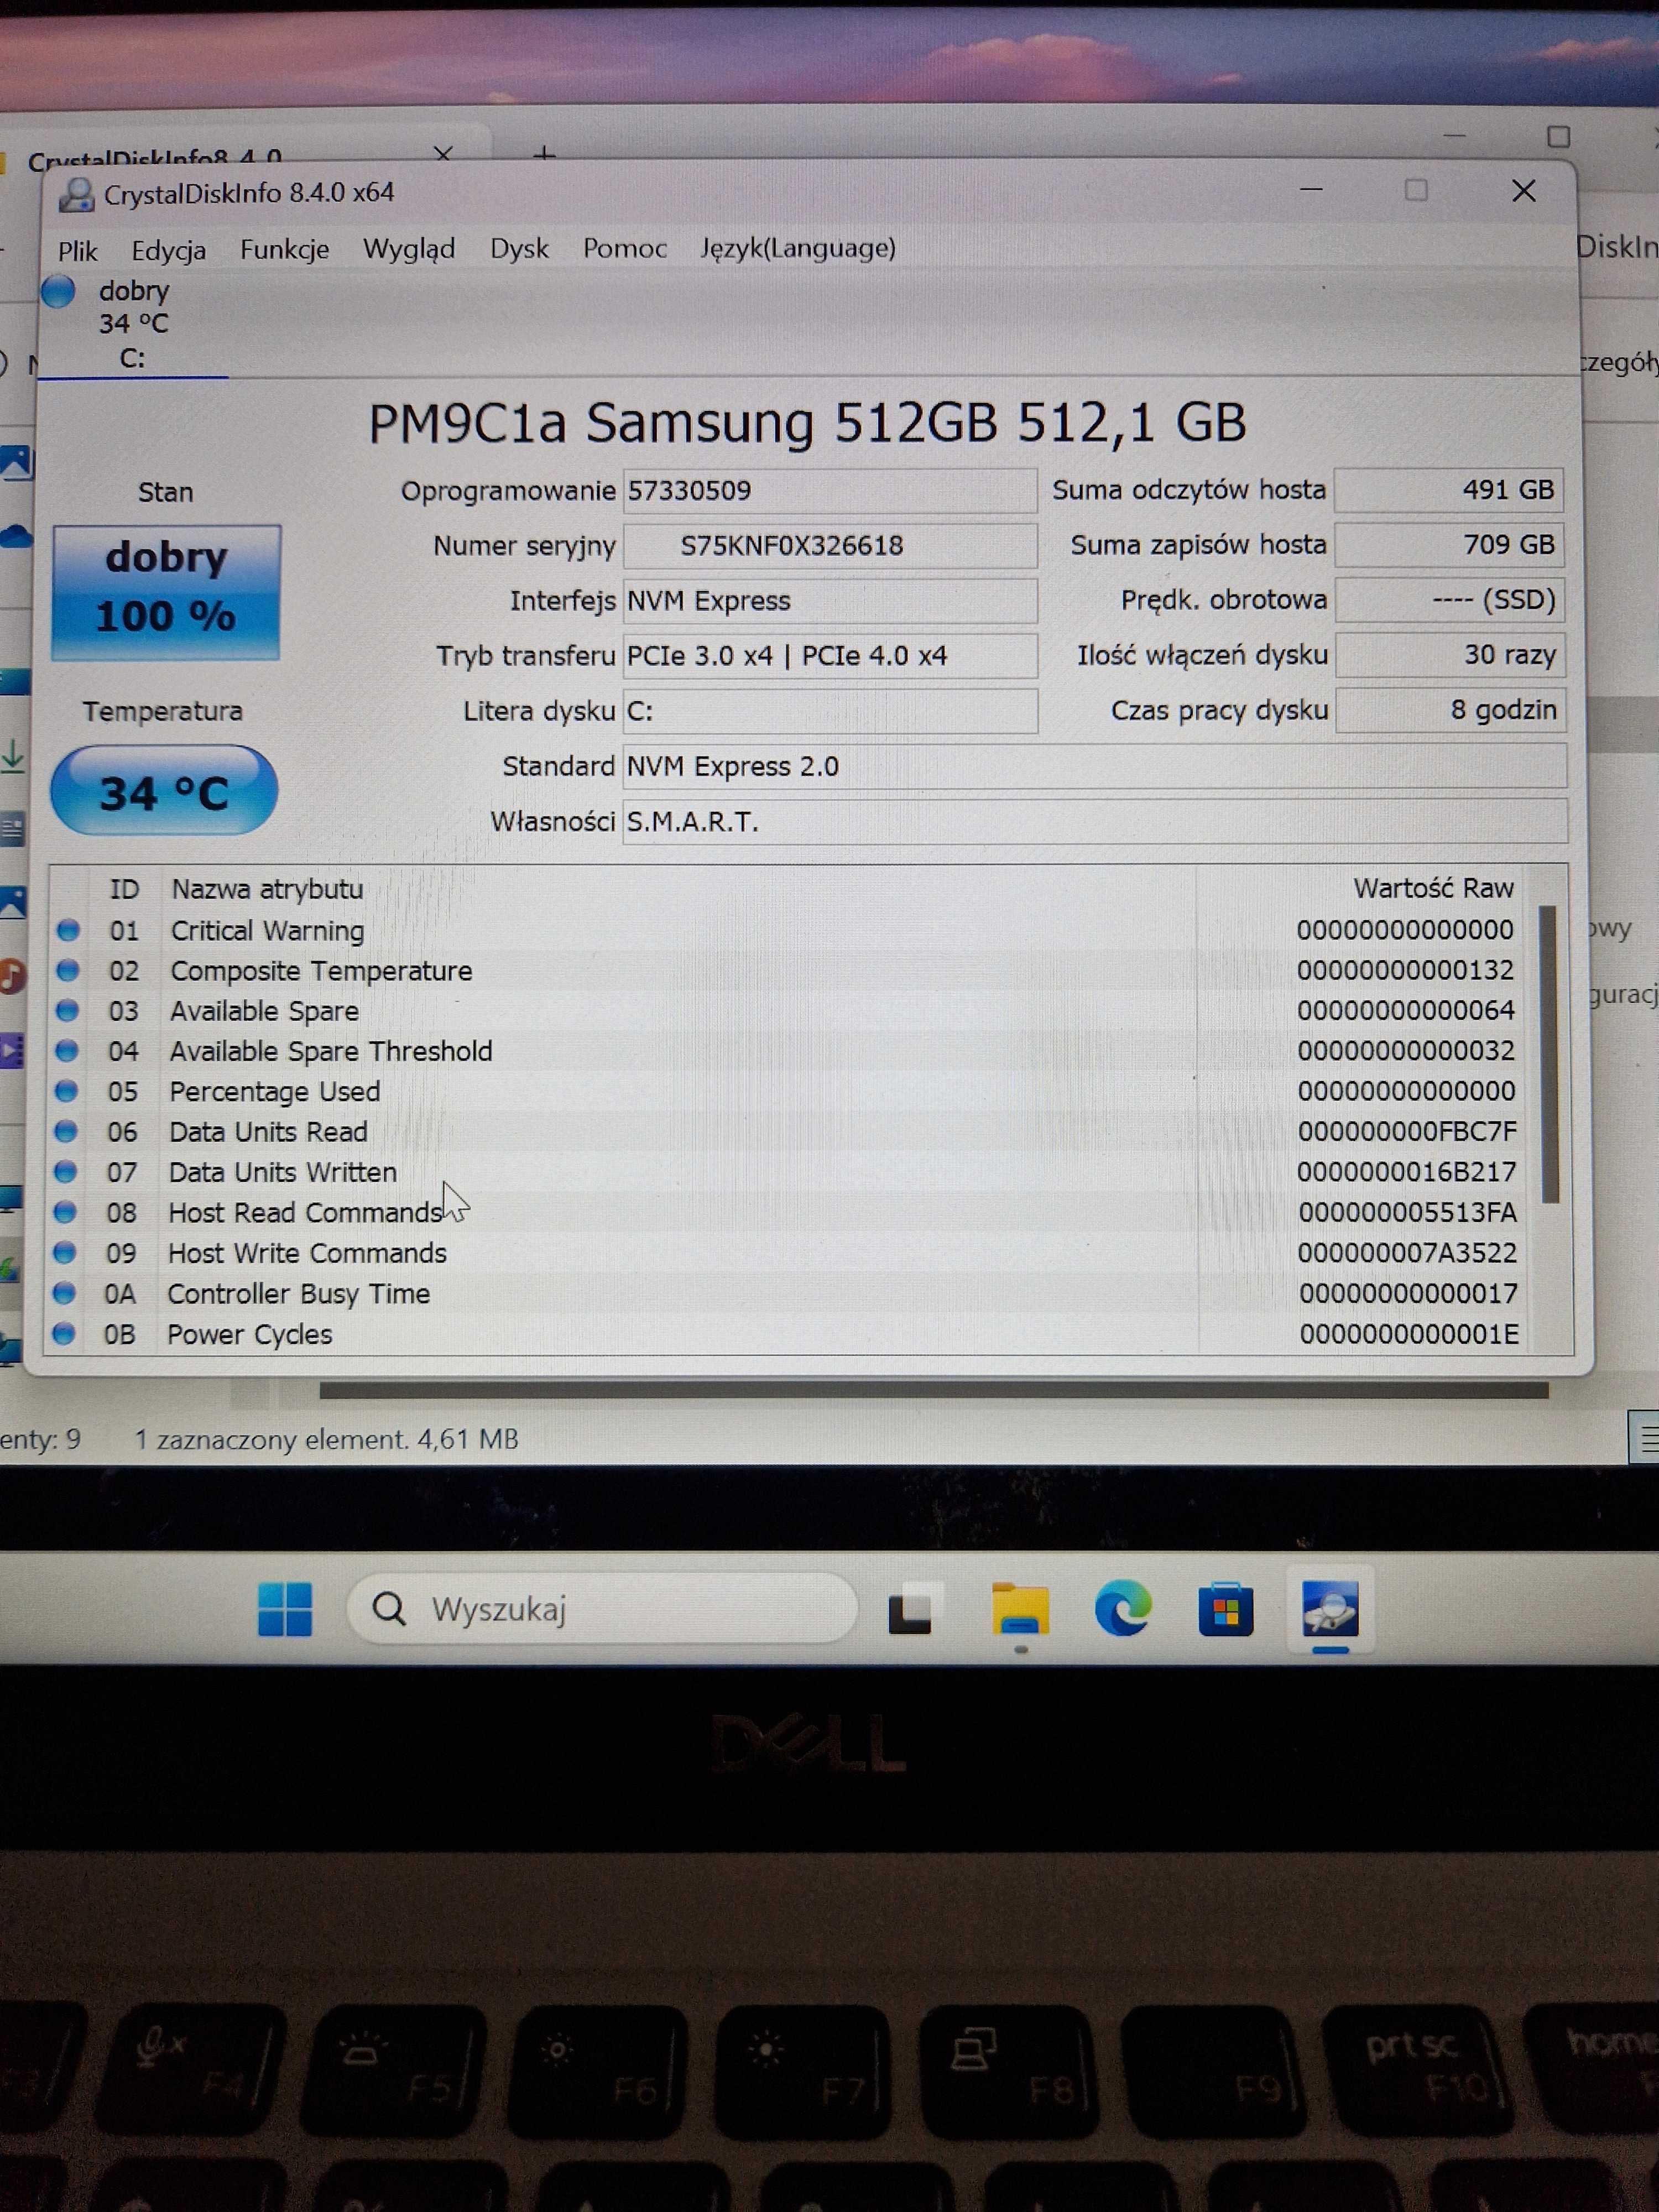Click the ID column header
1659x2212 pixels.
[124, 889]
